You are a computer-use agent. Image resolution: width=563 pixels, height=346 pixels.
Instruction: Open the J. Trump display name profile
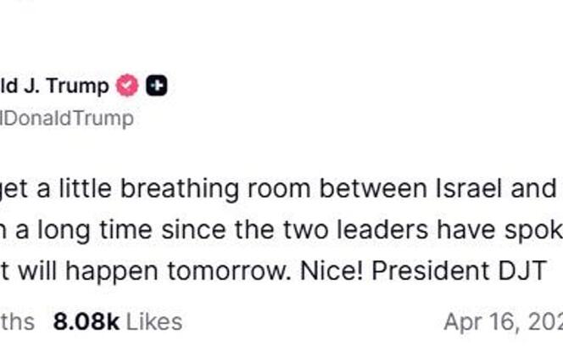coord(55,86)
